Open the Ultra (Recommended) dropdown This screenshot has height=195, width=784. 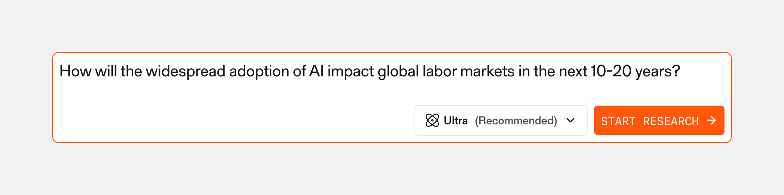pyautogui.click(x=500, y=120)
